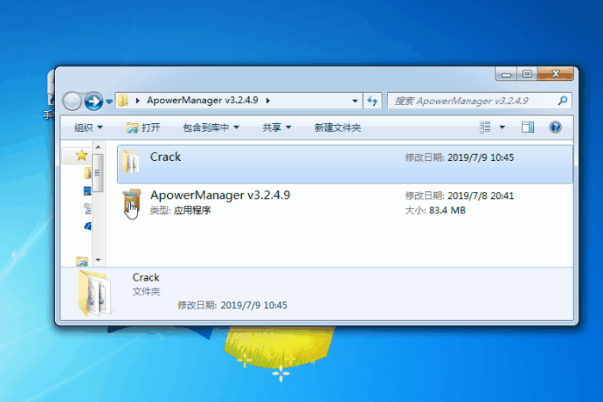Screen dimensions: 603x402
Task: Select the ApowerManager v3.2.4.9 installer icon
Action: [132, 201]
